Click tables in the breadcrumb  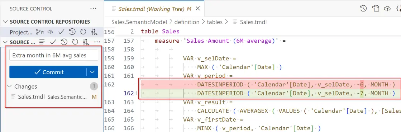coord(215,22)
